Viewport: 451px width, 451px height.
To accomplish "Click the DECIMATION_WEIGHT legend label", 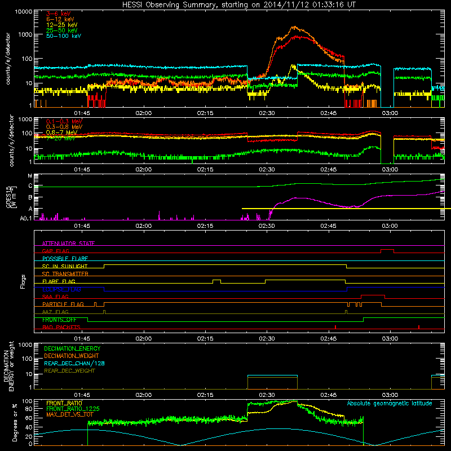I will (72, 356).
